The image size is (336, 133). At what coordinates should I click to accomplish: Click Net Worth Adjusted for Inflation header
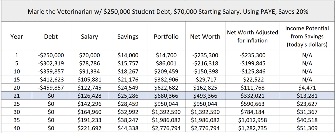[x=252, y=36]
